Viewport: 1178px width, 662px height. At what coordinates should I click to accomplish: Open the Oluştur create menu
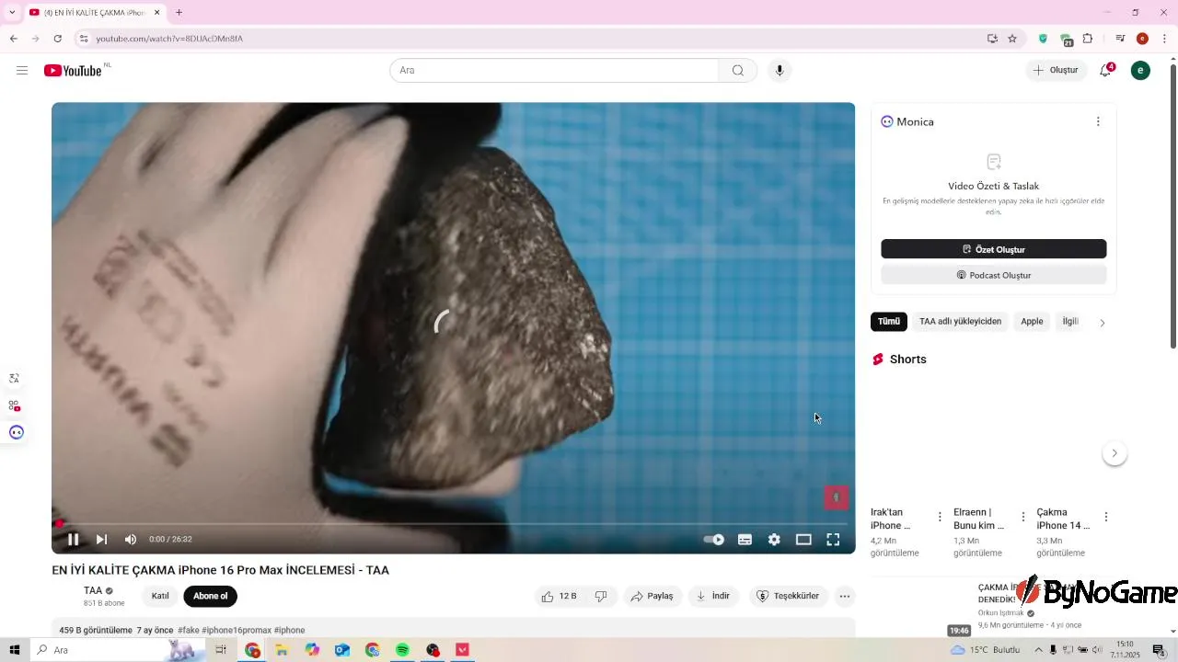point(1056,71)
